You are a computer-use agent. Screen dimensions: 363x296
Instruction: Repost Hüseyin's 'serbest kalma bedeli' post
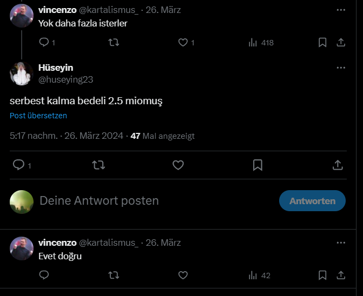(x=98, y=165)
